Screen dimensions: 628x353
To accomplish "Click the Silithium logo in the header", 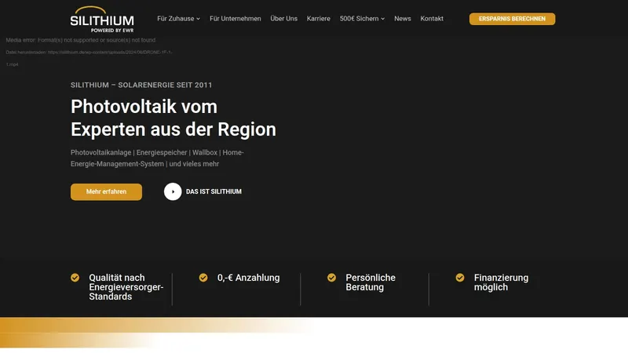I will click(102, 19).
